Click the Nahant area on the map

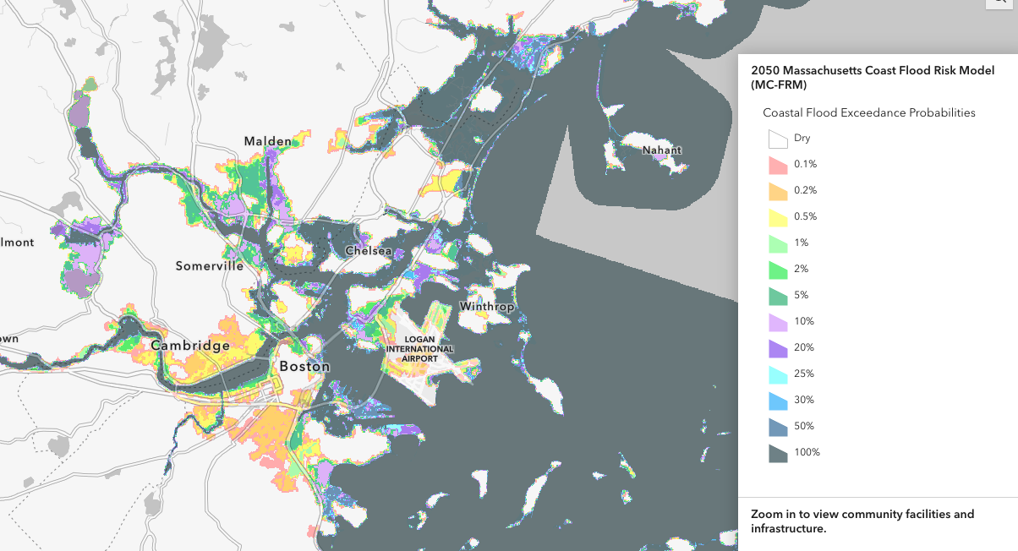660,150
